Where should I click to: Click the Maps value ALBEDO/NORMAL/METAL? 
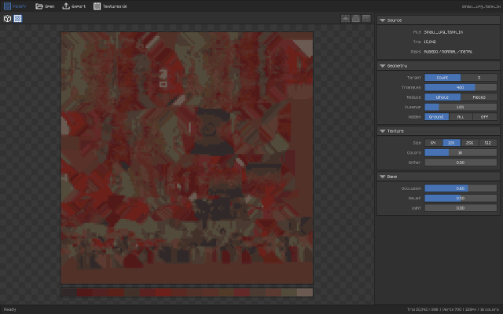tap(448, 52)
